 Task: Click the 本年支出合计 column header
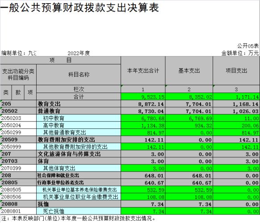click(143, 71)
